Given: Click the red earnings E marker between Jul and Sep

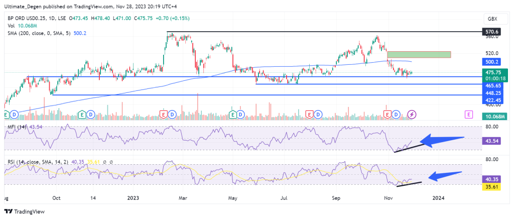Looking at the screenshot, I should (x=309, y=115).
